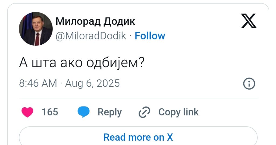Click the 165 likes count
Viewport: 276px width, 145px height.
coord(50,112)
